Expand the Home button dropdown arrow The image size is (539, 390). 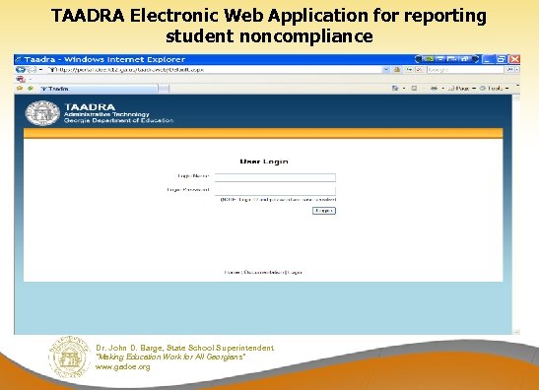404,89
